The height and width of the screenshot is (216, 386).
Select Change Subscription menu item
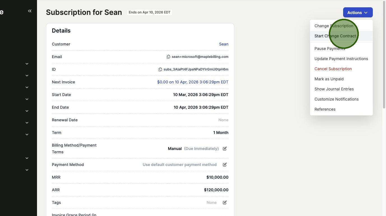[334, 26]
